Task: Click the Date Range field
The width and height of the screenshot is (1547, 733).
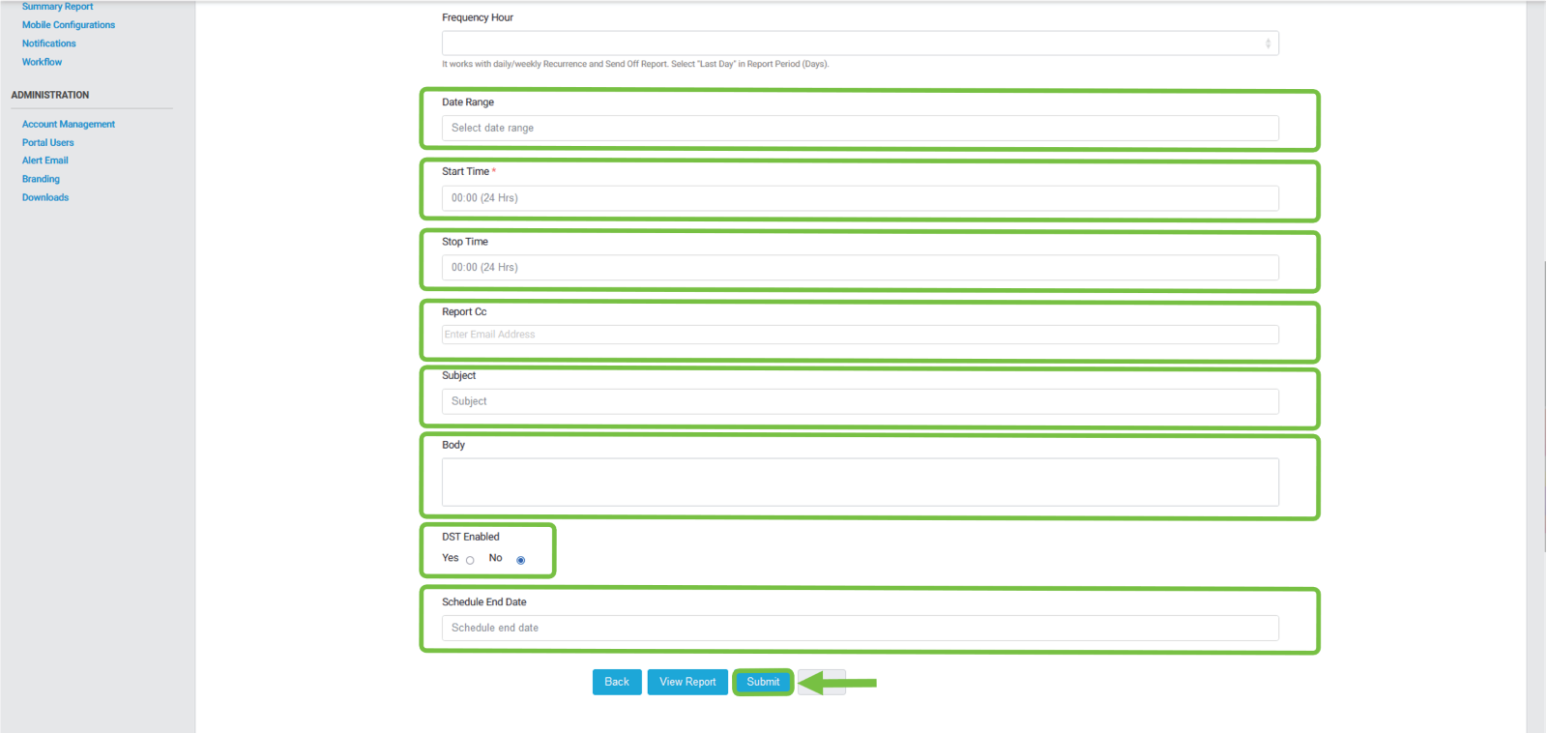Action: pos(860,129)
